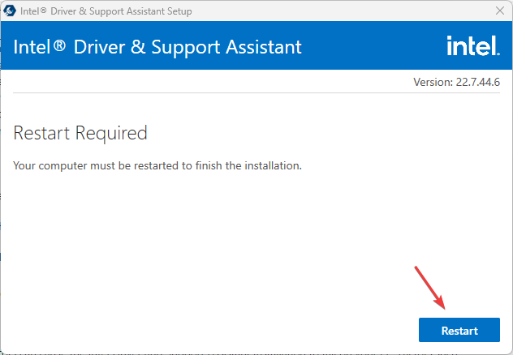The width and height of the screenshot is (513, 355).
Task: Click the word "Restart" in the large heading
Action: pyautogui.click(x=41, y=133)
